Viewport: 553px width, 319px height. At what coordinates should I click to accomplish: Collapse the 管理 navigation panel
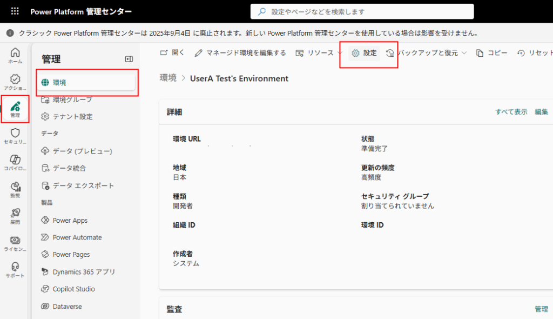129,59
